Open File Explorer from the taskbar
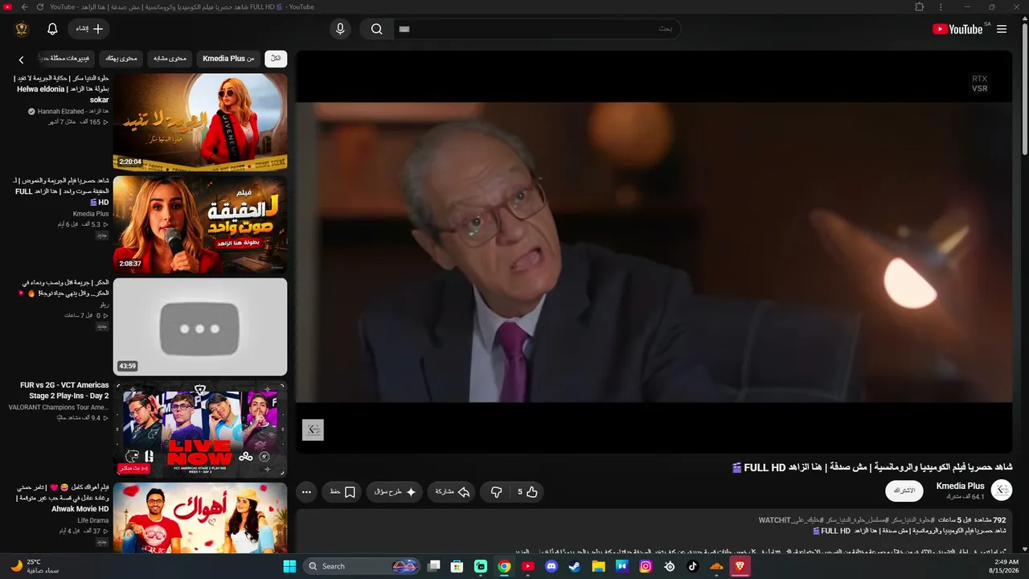 598,566
